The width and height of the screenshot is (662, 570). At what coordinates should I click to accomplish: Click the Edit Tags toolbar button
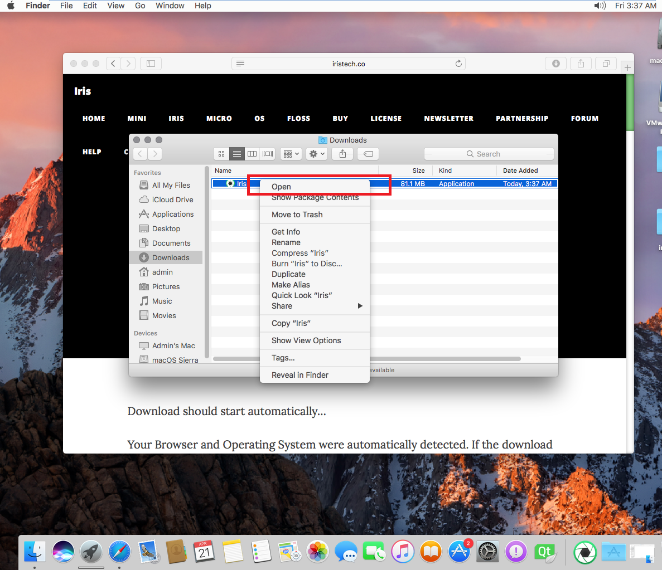368,154
